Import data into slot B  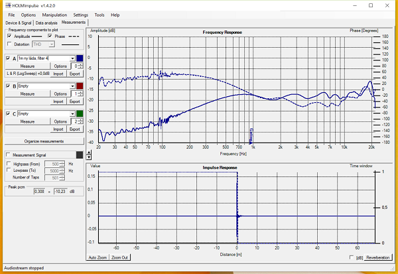click(x=58, y=102)
